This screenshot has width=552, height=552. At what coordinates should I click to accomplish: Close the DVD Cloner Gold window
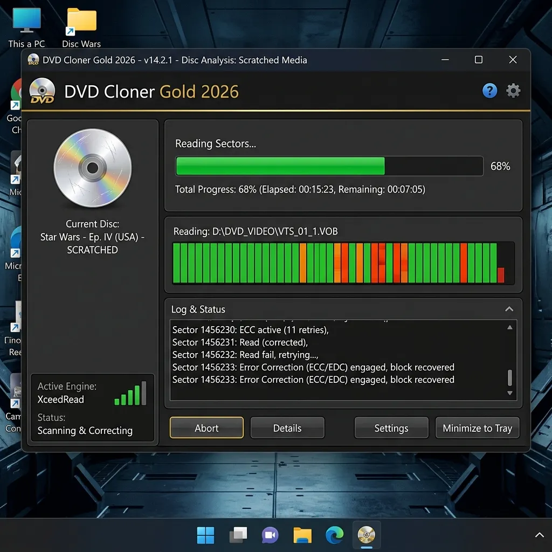tap(513, 60)
